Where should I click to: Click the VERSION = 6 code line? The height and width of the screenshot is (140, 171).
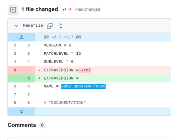click(57, 45)
